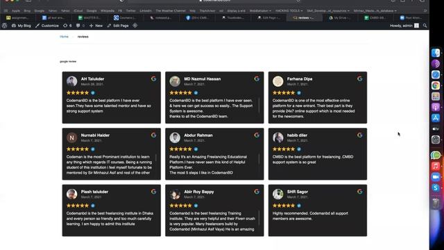Image resolution: width=444 pixels, height=250 pixels.
Task: Open Messages from the Dock
Action: coord(436,155)
